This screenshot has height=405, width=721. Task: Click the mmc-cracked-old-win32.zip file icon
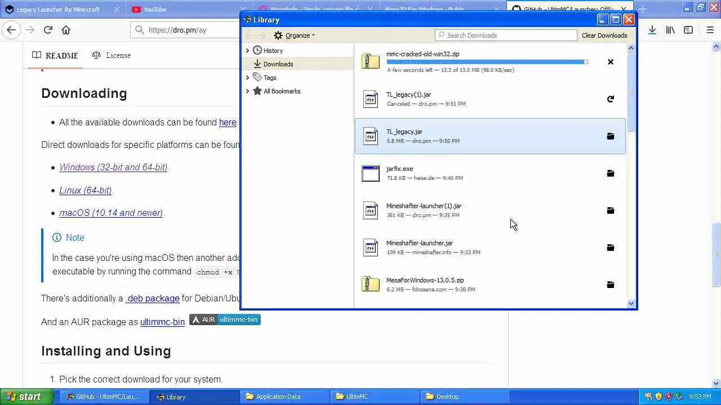371,61
